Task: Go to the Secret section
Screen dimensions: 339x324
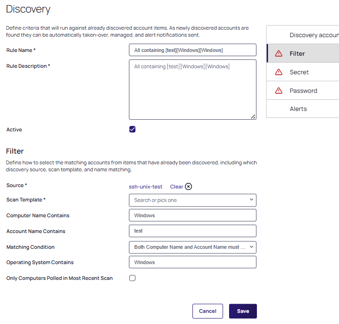Action: coord(299,72)
